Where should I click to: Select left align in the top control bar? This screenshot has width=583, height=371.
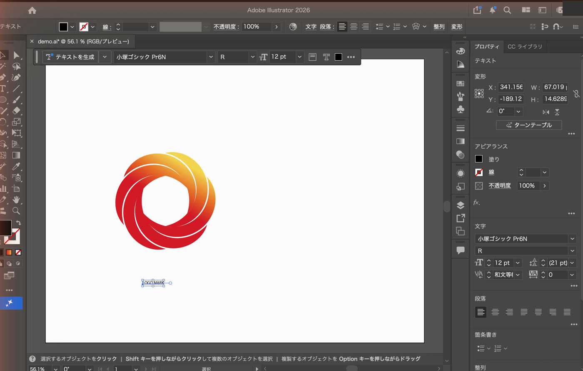[x=342, y=27]
